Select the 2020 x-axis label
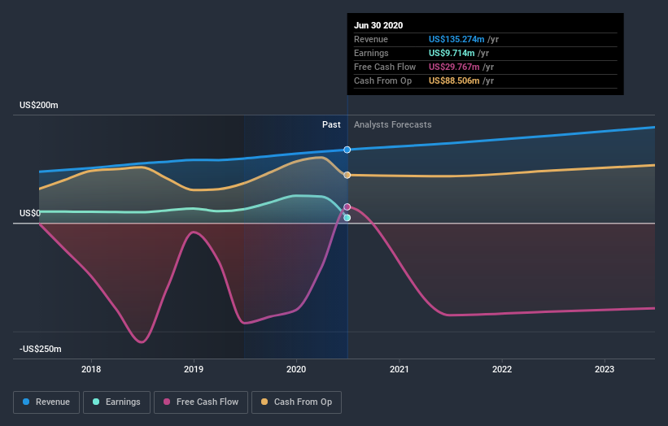 pos(296,369)
